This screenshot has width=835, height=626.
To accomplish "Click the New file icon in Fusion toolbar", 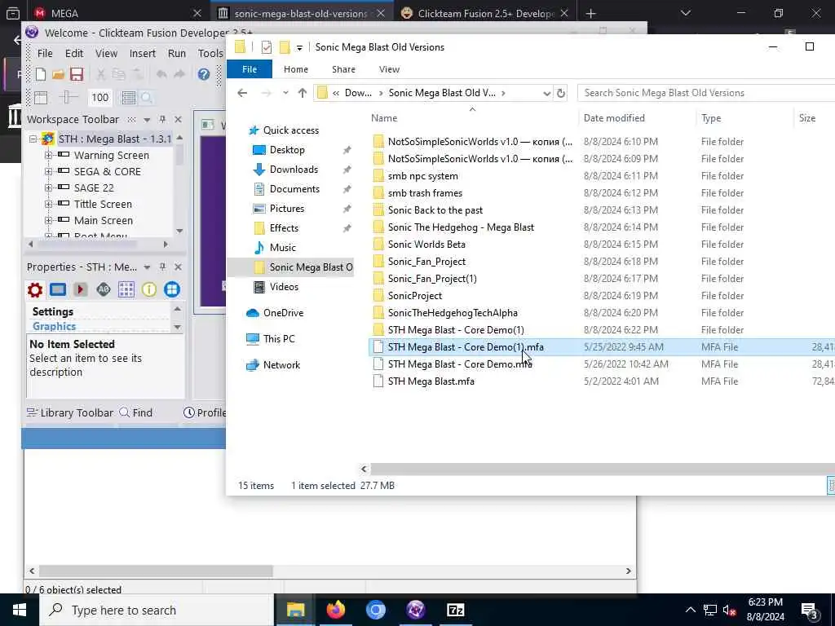I will click(41, 74).
